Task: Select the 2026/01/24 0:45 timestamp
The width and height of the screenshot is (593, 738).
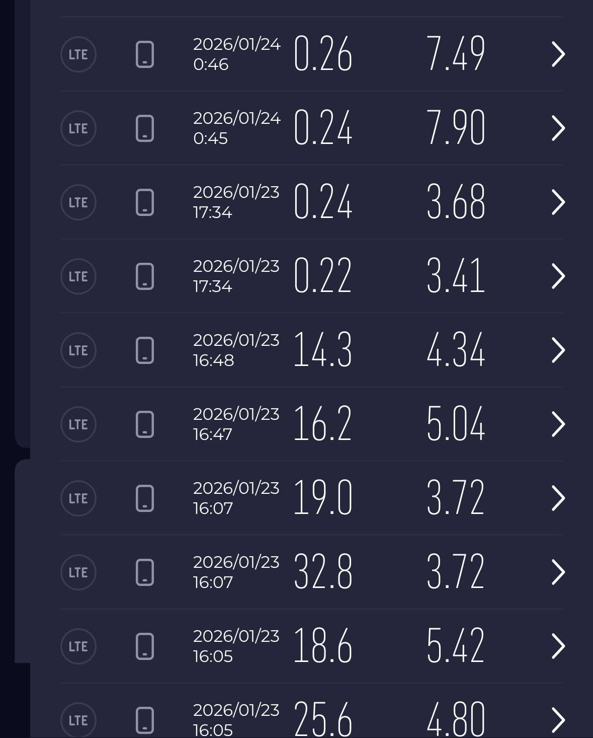Action: coord(236,128)
